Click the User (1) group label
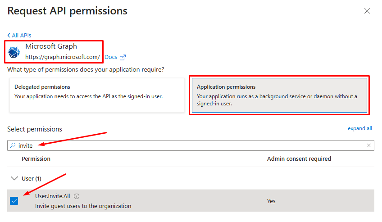The width and height of the screenshot is (382, 222). (32, 179)
